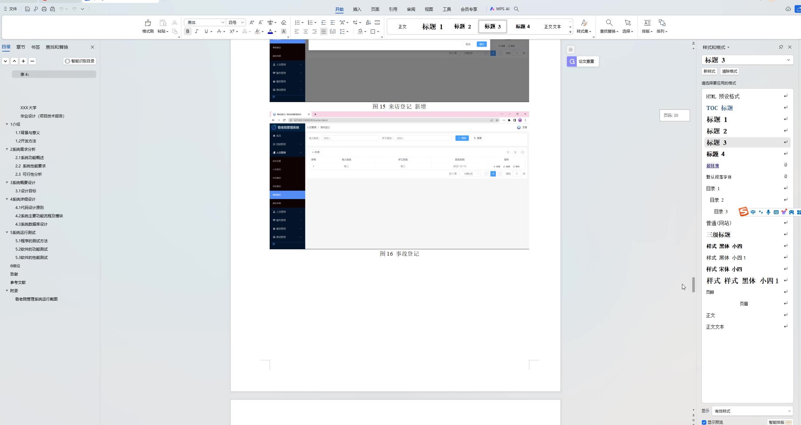
Task: Switch to the 插入 ribbon tab
Action: coord(357,9)
